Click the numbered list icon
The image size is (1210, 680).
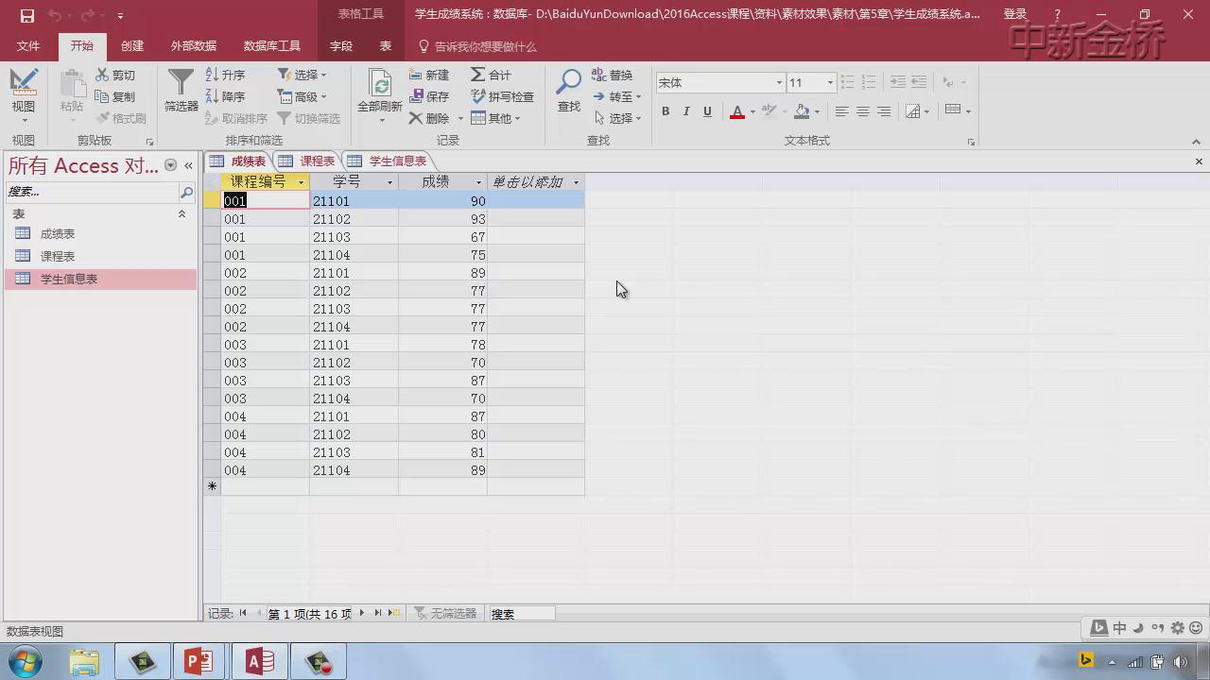869,82
